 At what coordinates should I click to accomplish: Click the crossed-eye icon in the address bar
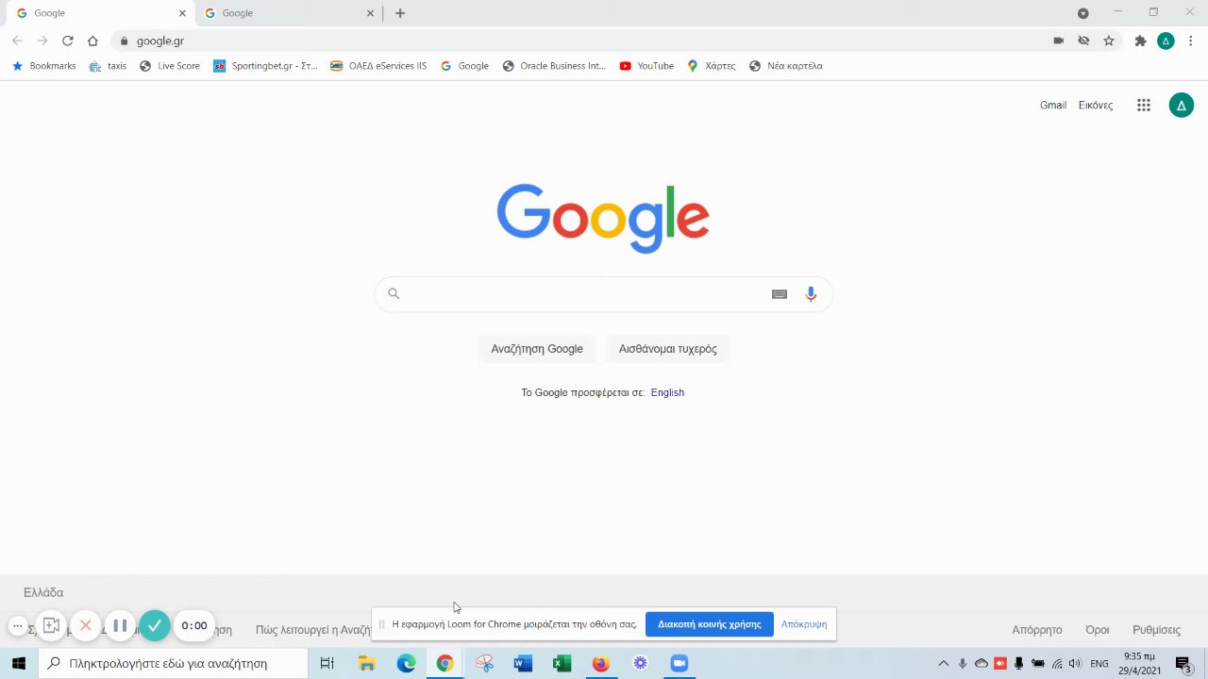tap(1083, 41)
